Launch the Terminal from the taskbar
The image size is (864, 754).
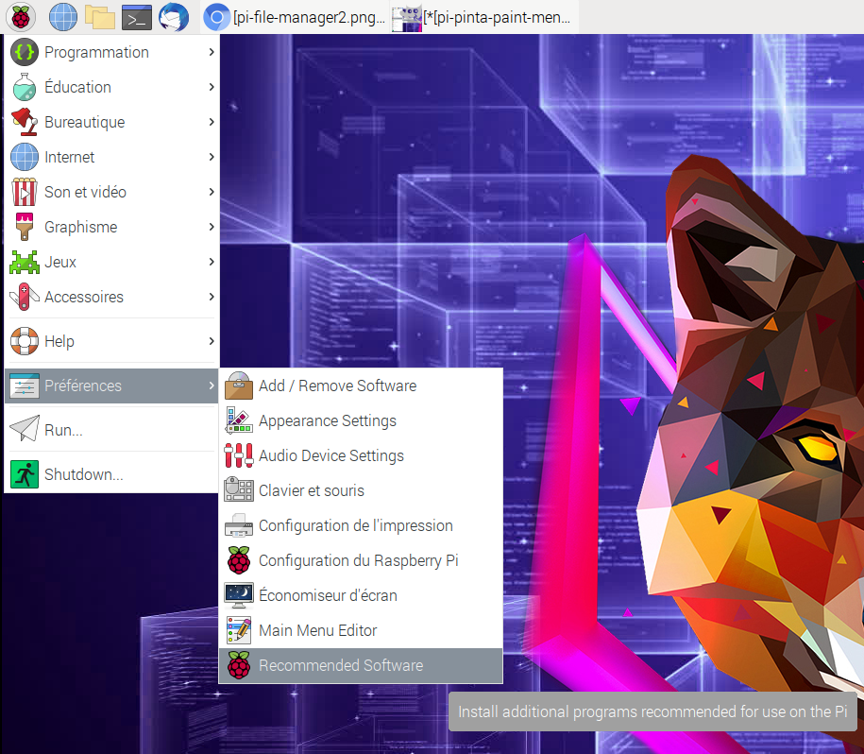point(137,17)
